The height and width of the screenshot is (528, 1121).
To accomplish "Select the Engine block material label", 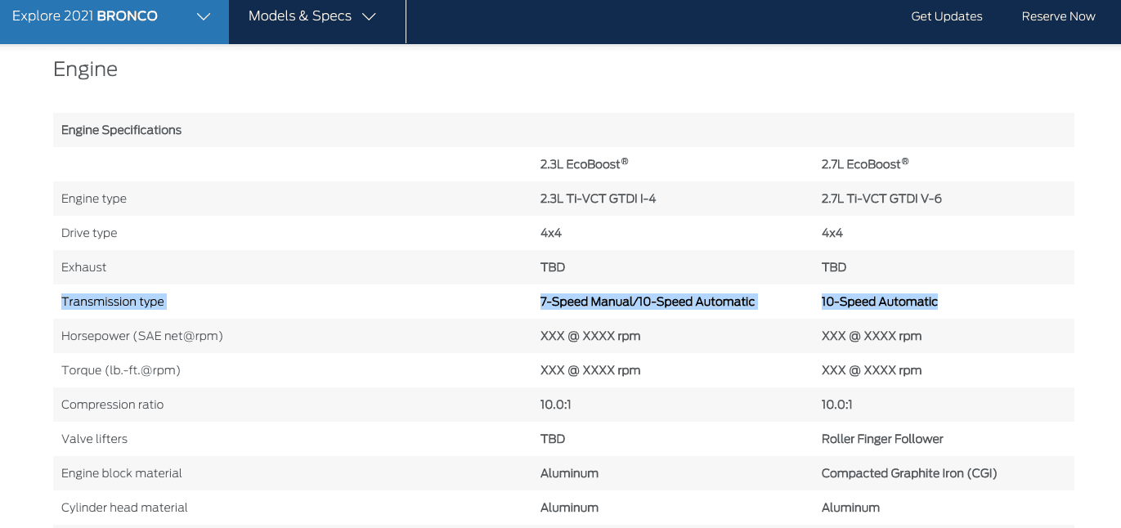I will click(122, 473).
